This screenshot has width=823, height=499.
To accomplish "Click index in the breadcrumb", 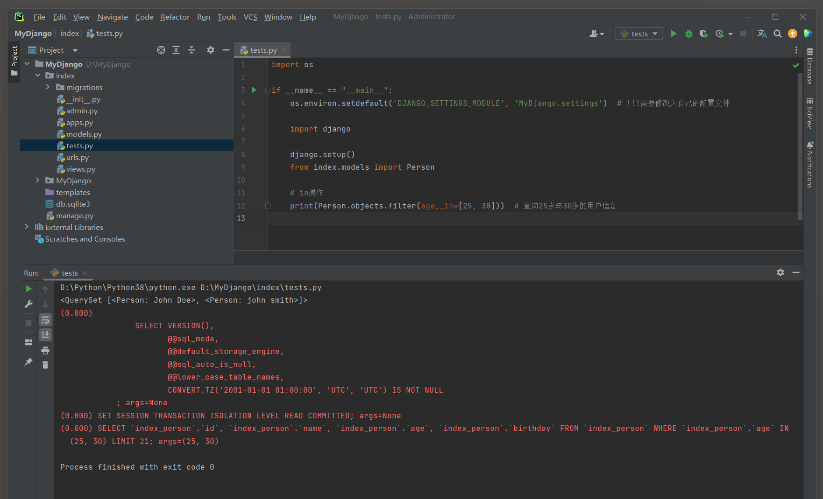I will [x=70, y=34].
